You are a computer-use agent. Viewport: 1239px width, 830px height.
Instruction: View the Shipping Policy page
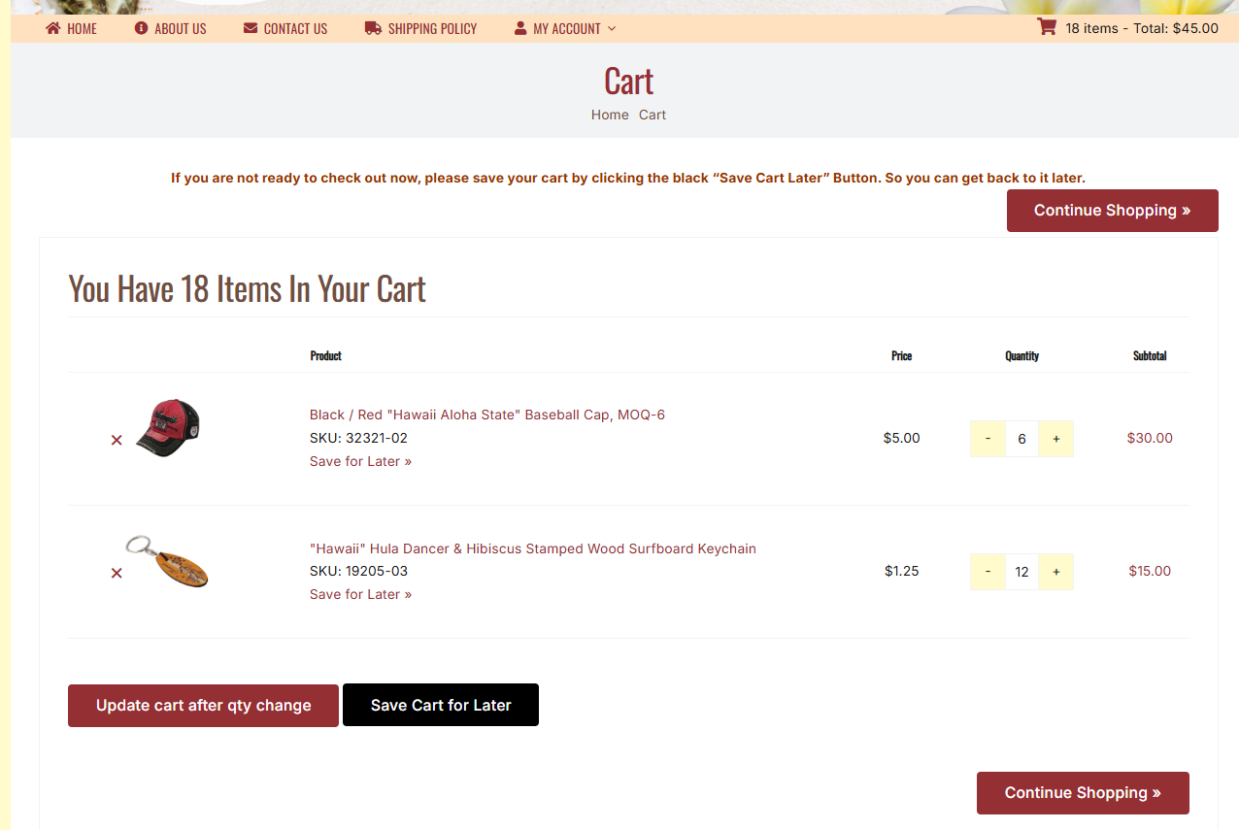coord(421,29)
